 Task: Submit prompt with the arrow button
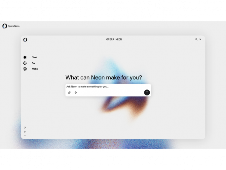147,92
